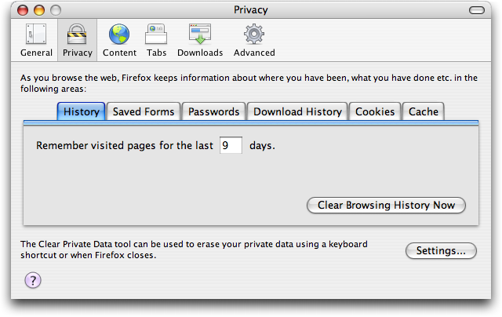Open the Clear Private Data Settings button
Image resolution: width=502 pixels, height=317 pixels.
[x=441, y=250]
